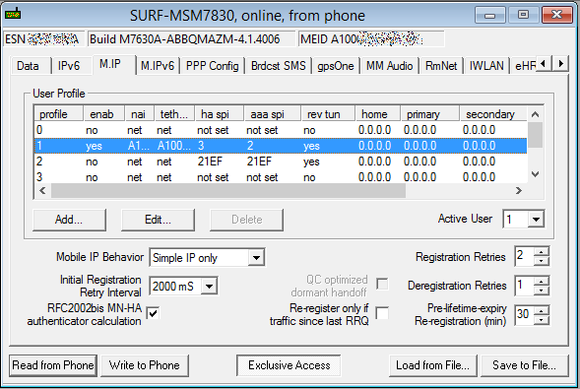This screenshot has width=580, height=389.
Task: Open the Brdcst SMS tab
Action: [278, 66]
